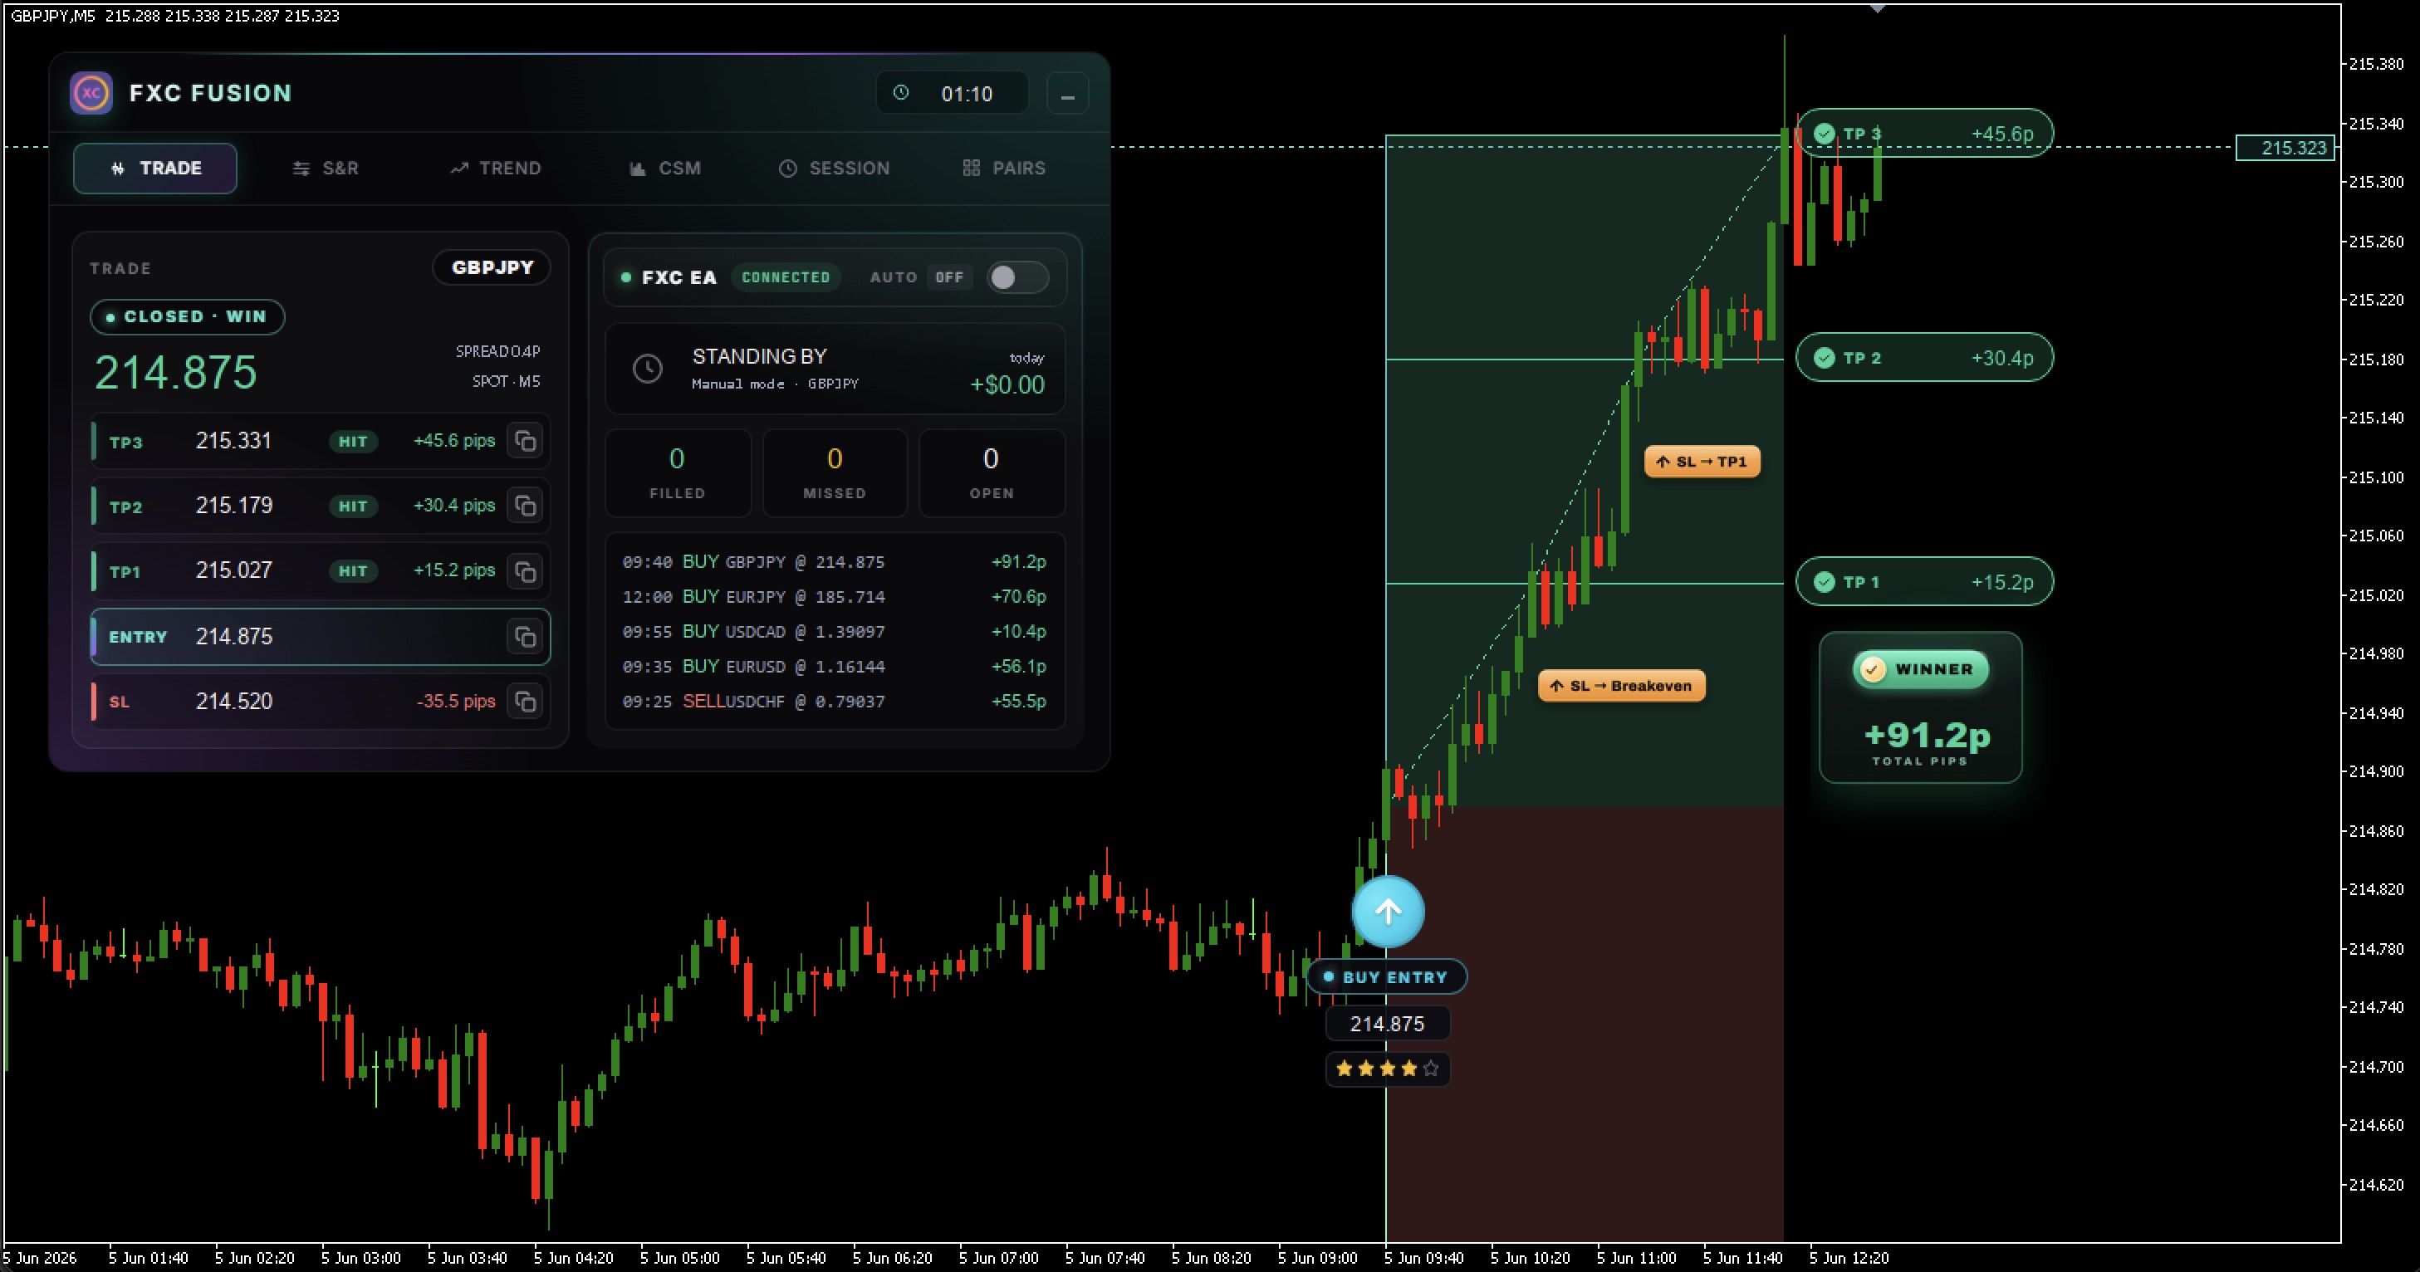Image resolution: width=2420 pixels, height=1272 pixels.
Task: Click the clock icon beside 01:10
Action: [901, 93]
